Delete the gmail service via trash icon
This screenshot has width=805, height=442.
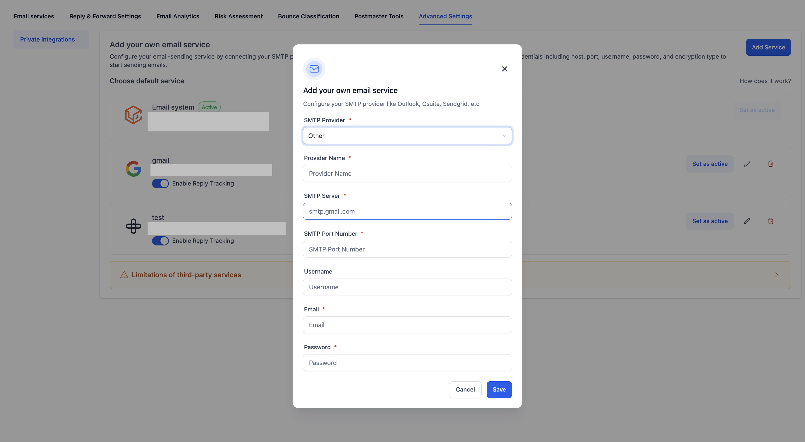(771, 163)
